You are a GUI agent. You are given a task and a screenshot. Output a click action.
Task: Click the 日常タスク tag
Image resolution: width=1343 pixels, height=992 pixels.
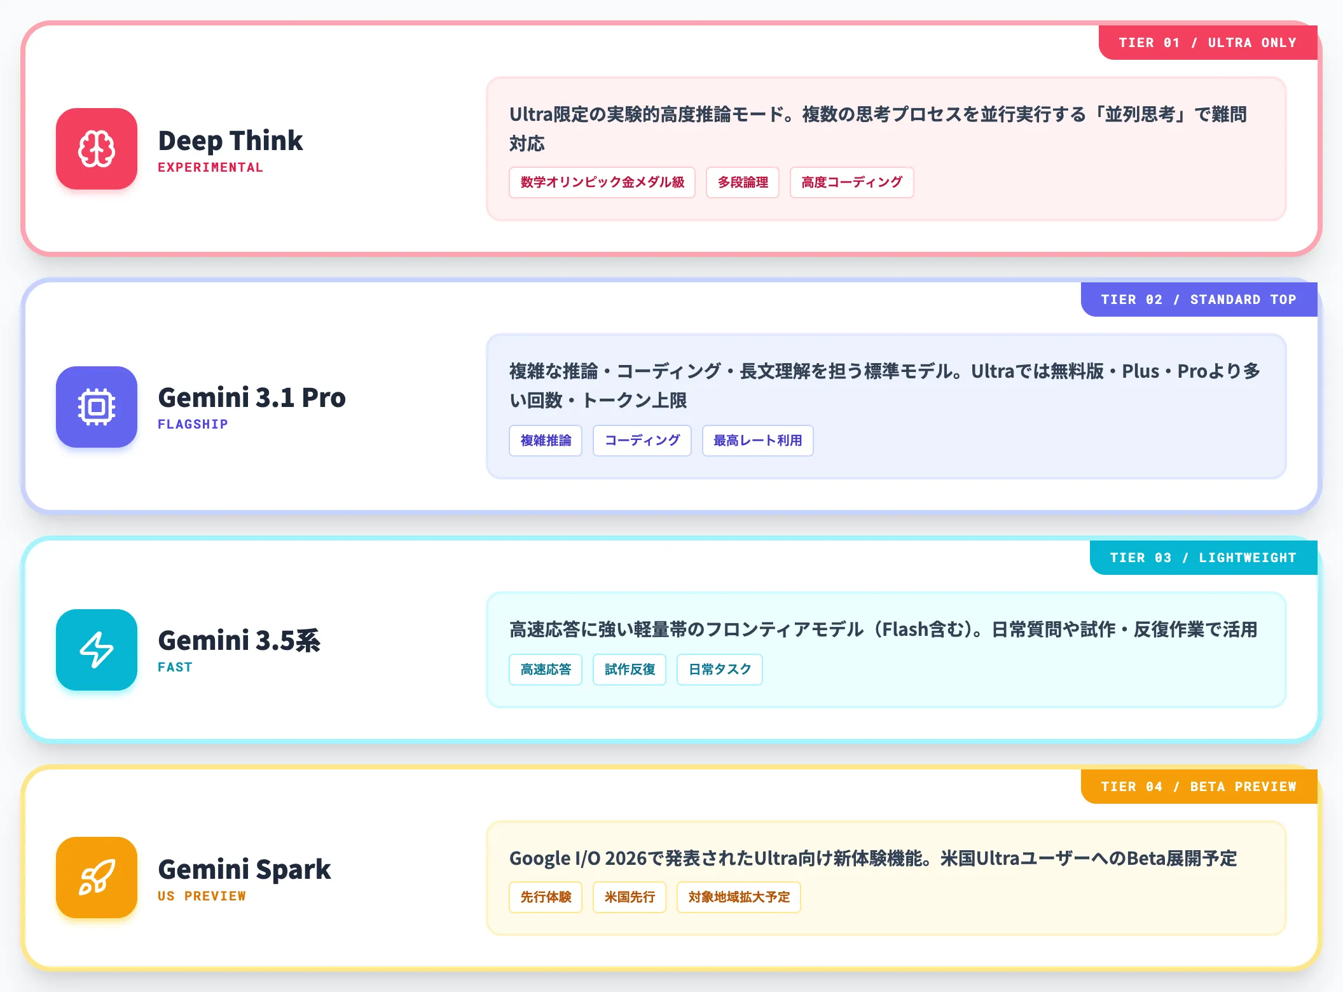coord(720,670)
